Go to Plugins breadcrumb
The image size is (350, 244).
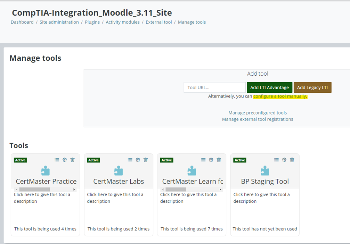click(92, 22)
